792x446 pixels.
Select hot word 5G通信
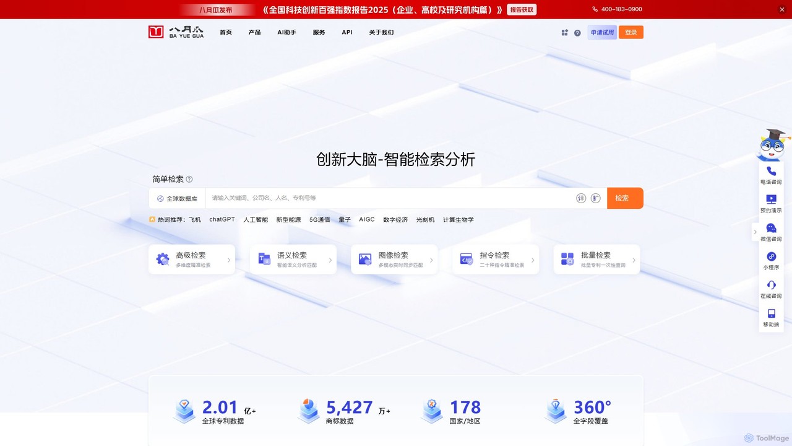[x=320, y=219]
